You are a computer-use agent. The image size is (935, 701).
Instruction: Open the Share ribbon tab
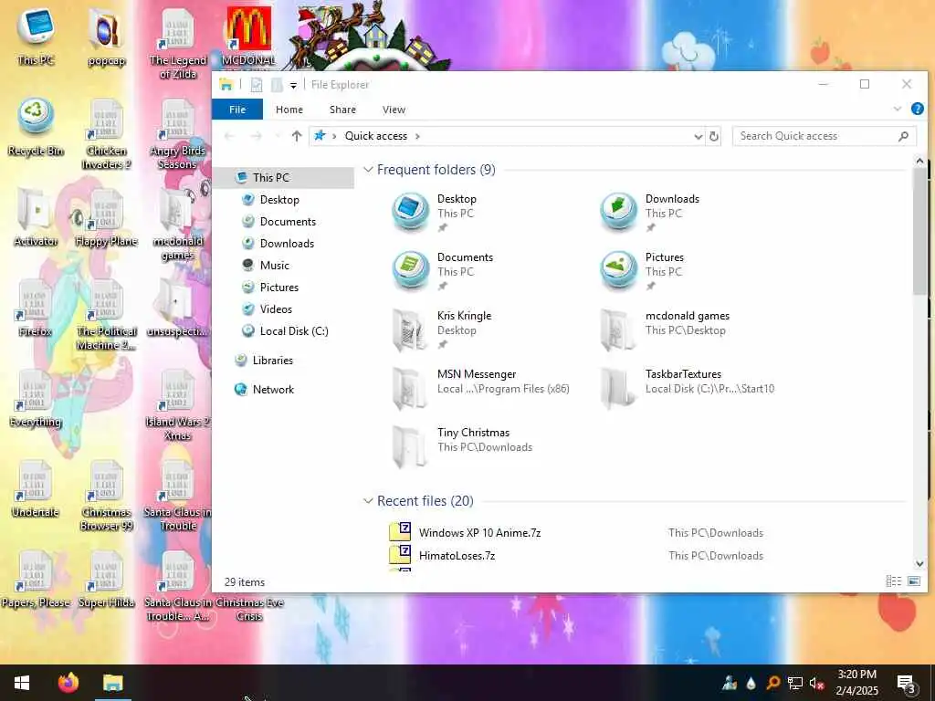[343, 110]
